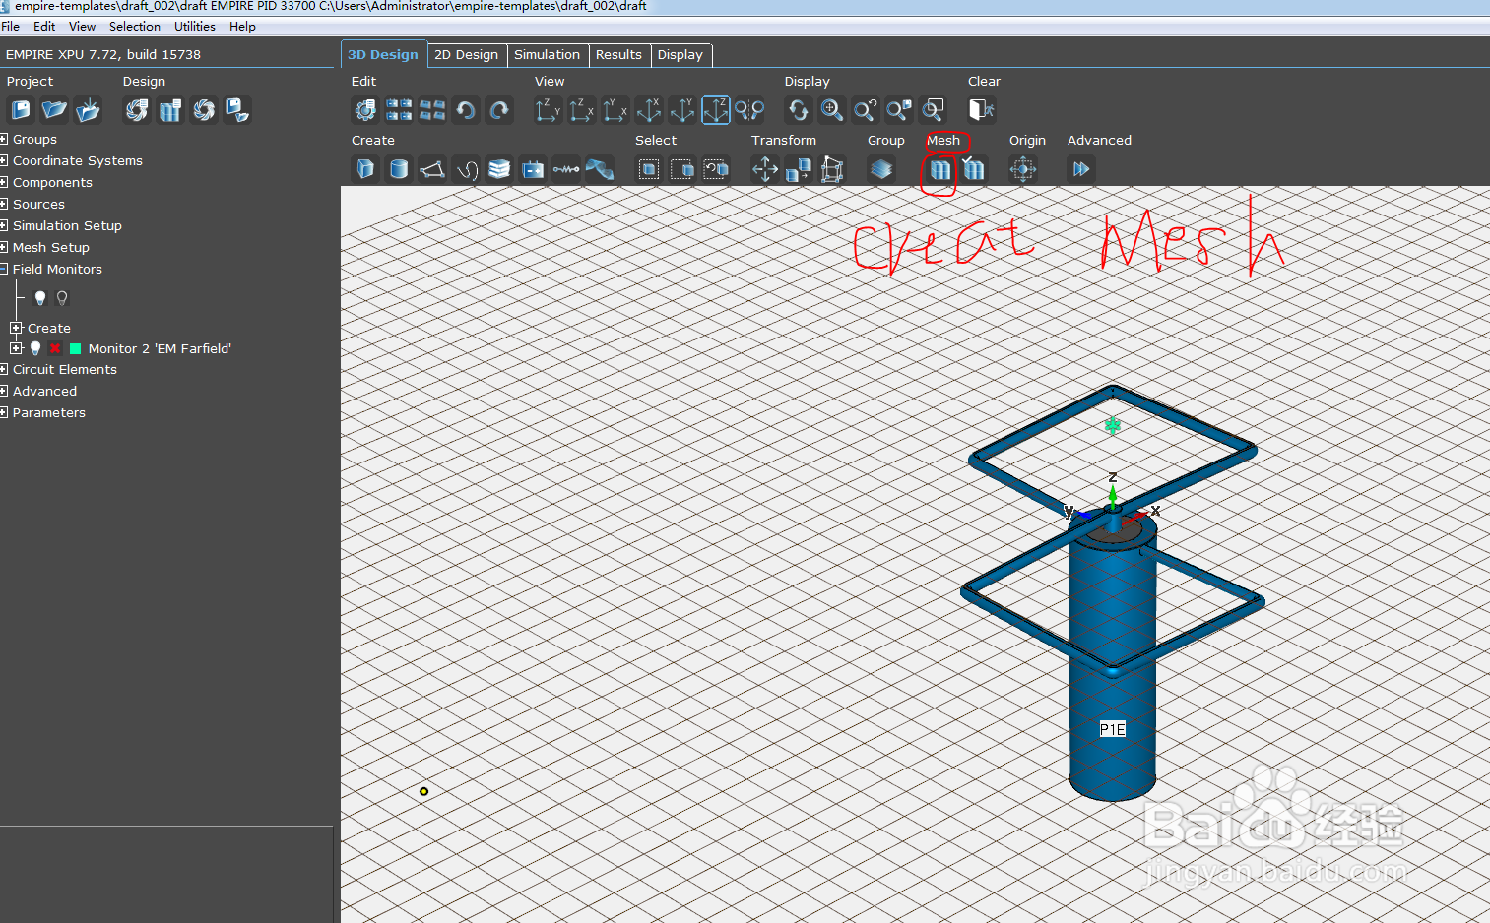Expand the Mesh Setup node
The width and height of the screenshot is (1490, 923).
click(x=4, y=247)
